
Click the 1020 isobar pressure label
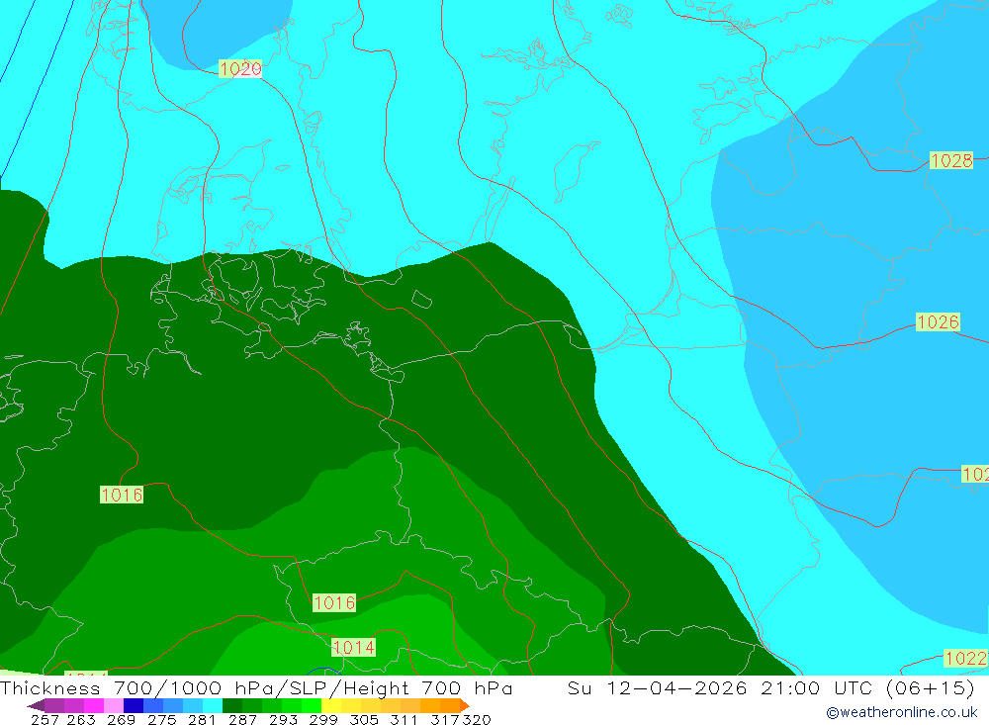tap(240, 69)
